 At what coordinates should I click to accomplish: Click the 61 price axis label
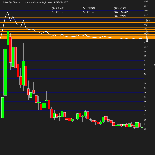click(145, 88)
